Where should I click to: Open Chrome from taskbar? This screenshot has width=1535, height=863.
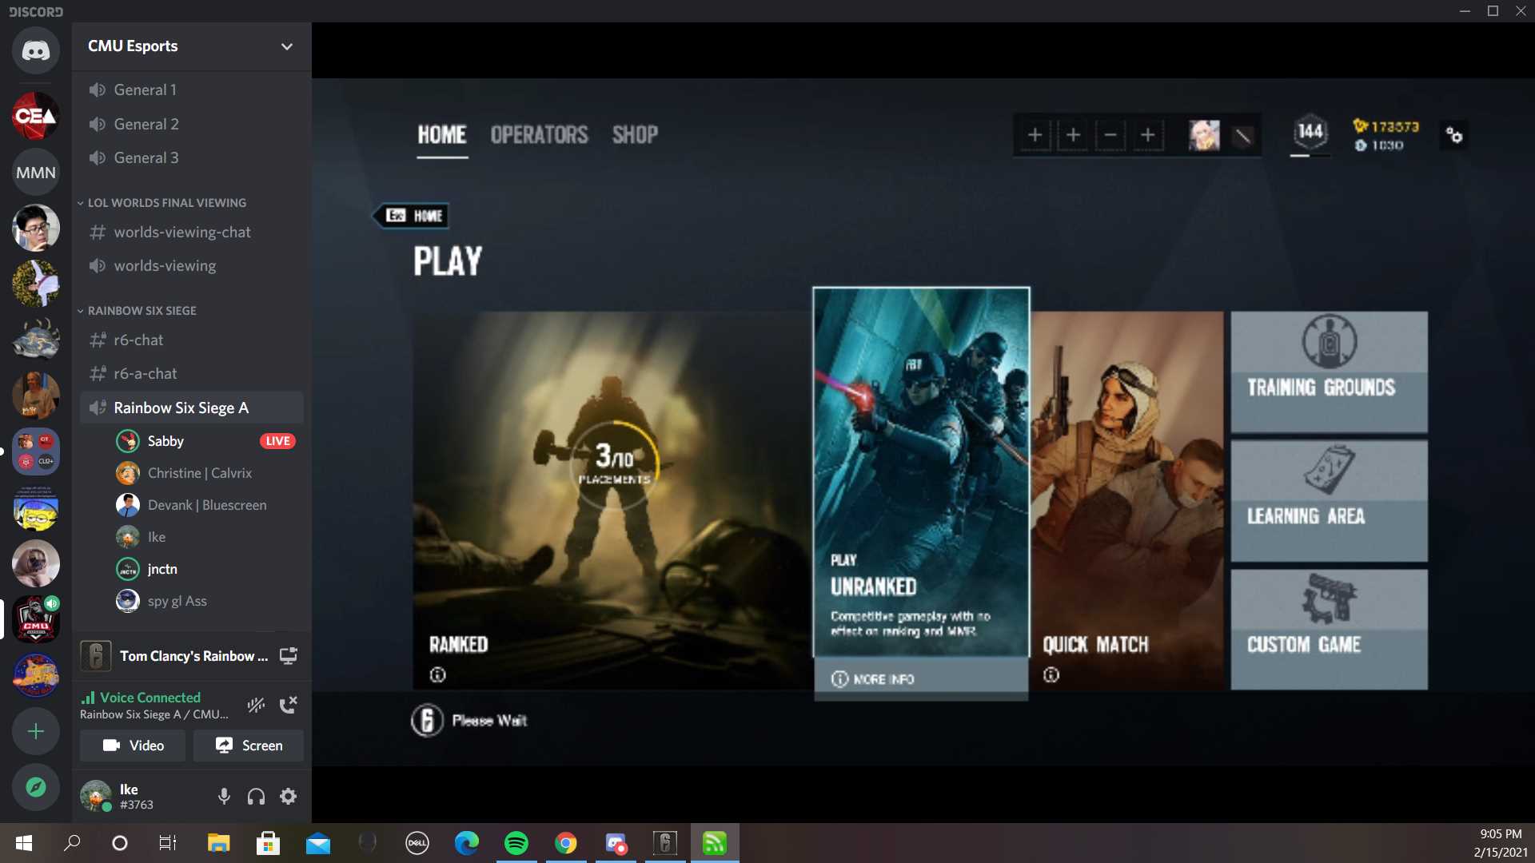coord(566,843)
